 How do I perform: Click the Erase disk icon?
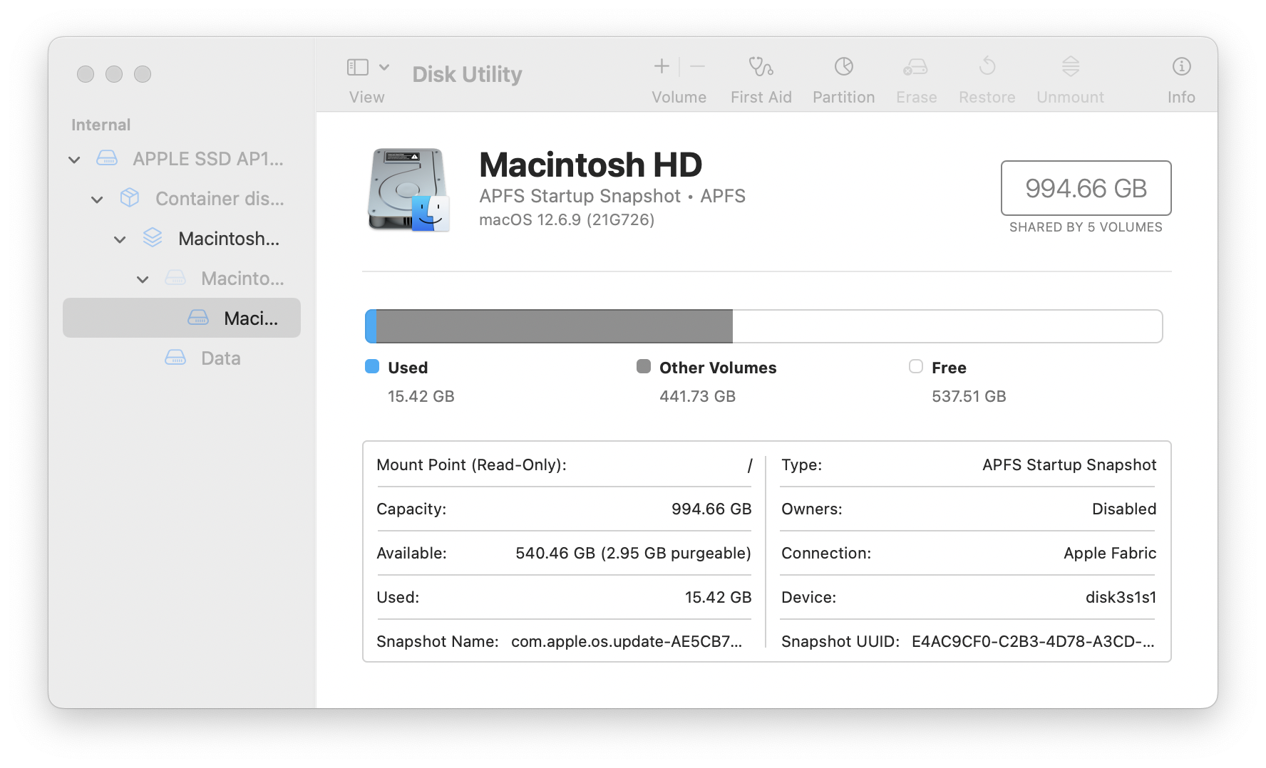coord(916,66)
